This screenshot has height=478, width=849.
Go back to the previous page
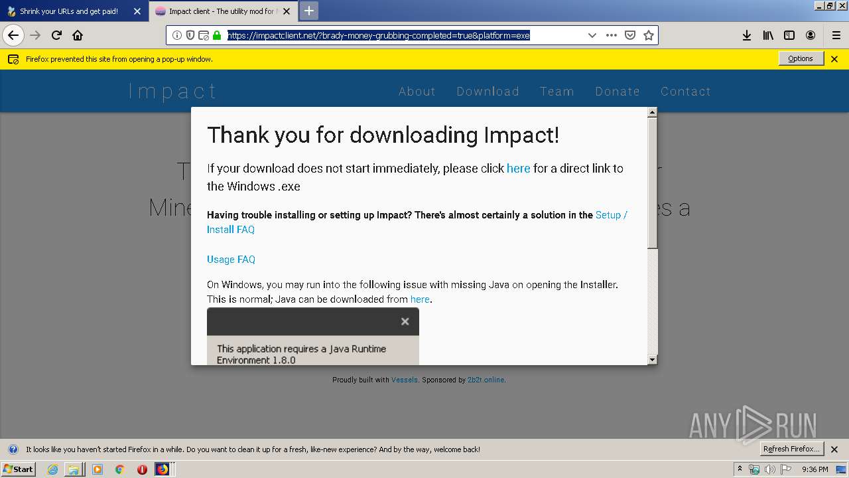point(13,35)
